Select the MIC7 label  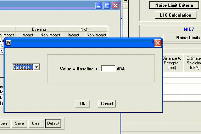click(189, 29)
